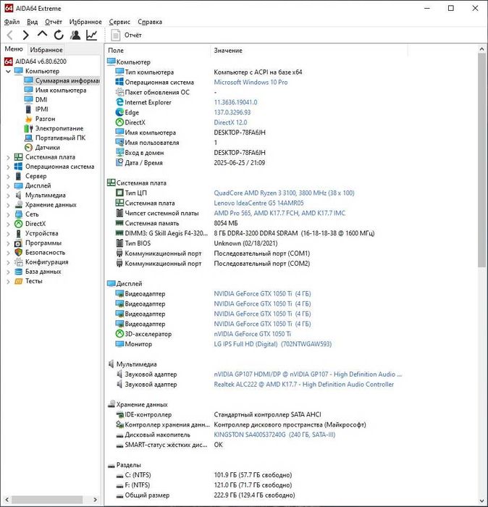
Task: Open KINGSTON SA400S37240G drive link
Action: (274, 435)
